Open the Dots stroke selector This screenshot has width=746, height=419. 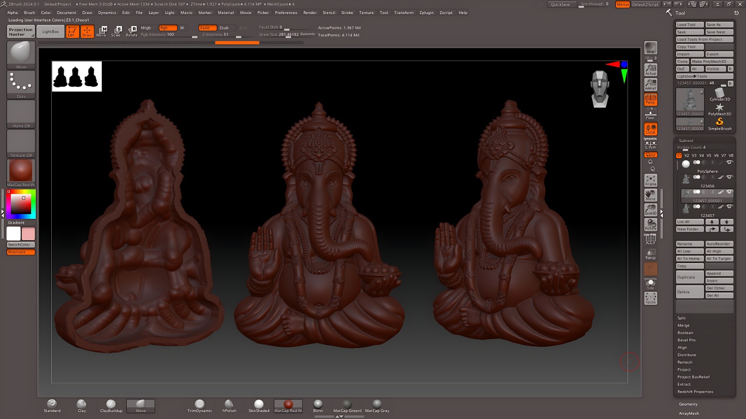pyautogui.click(x=21, y=84)
